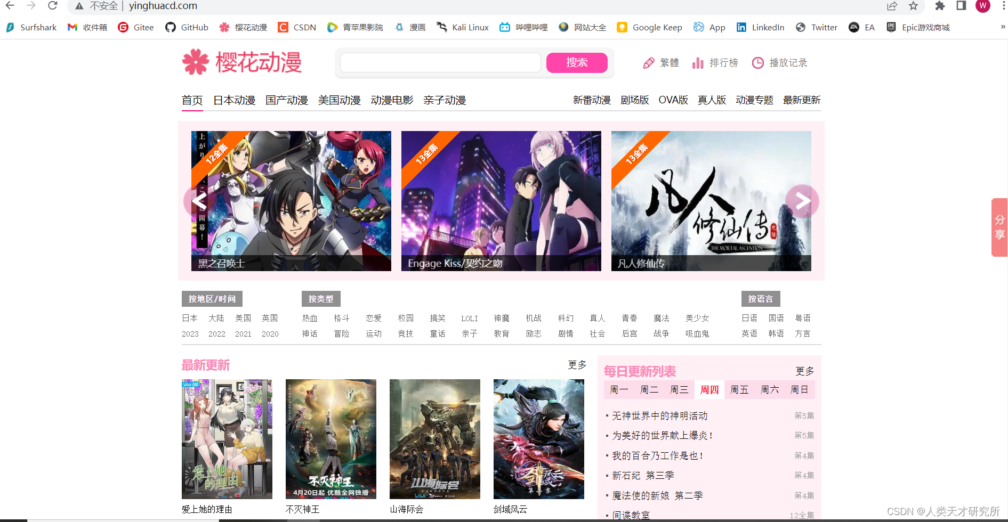Open the 新番动漫 link
The width and height of the screenshot is (1008, 522).
pos(592,100)
